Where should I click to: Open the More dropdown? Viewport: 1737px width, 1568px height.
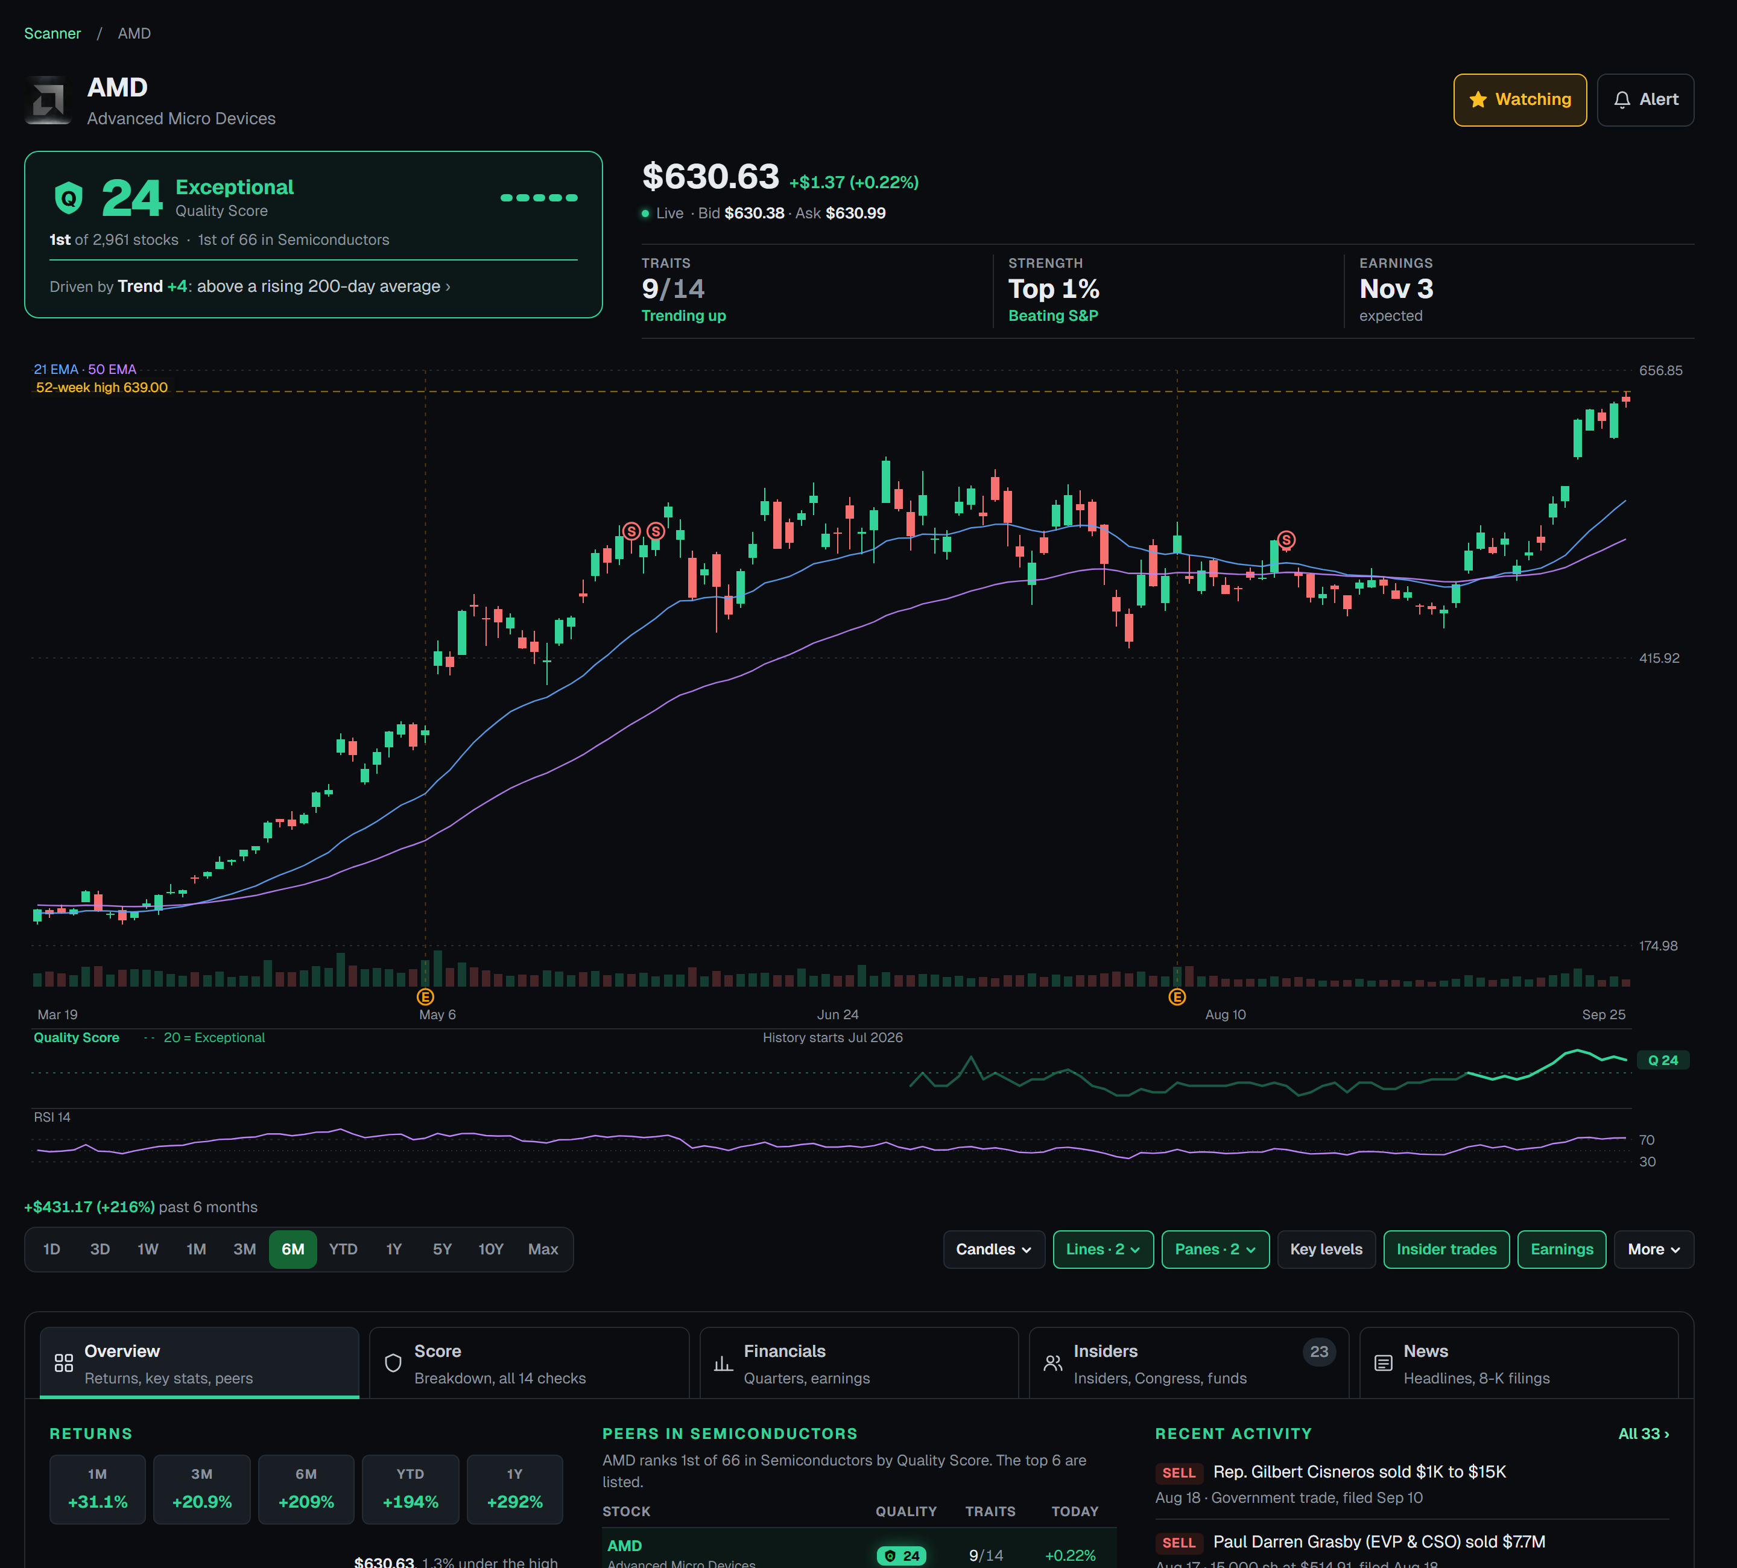click(x=1653, y=1249)
